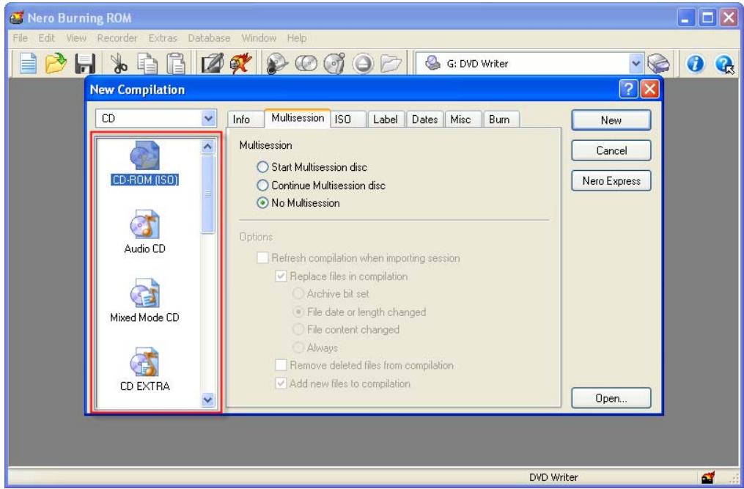Open the File menu
The width and height of the screenshot is (744, 489).
pos(20,38)
